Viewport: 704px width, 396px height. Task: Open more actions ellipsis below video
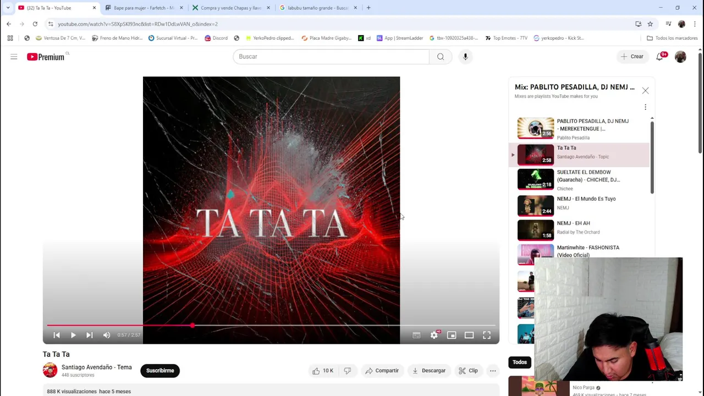(x=493, y=371)
